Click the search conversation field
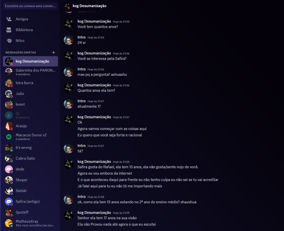 [30, 6]
